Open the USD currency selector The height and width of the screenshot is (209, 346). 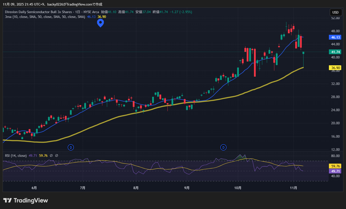tap(335, 12)
